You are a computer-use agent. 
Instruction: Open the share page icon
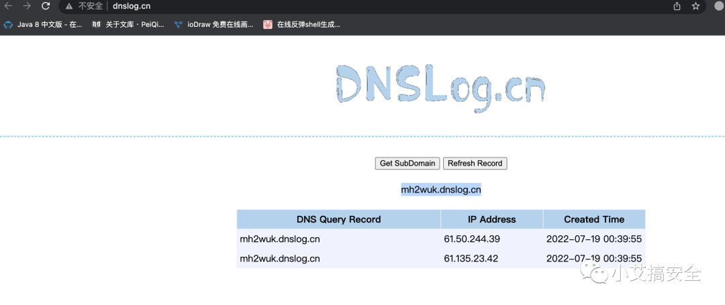tap(677, 7)
